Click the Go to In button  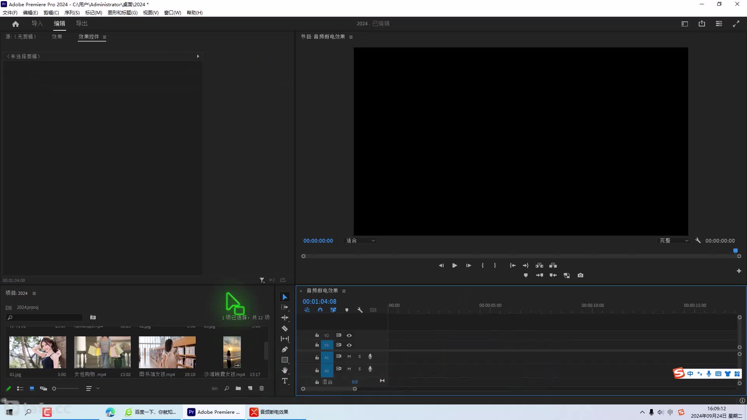tap(513, 266)
